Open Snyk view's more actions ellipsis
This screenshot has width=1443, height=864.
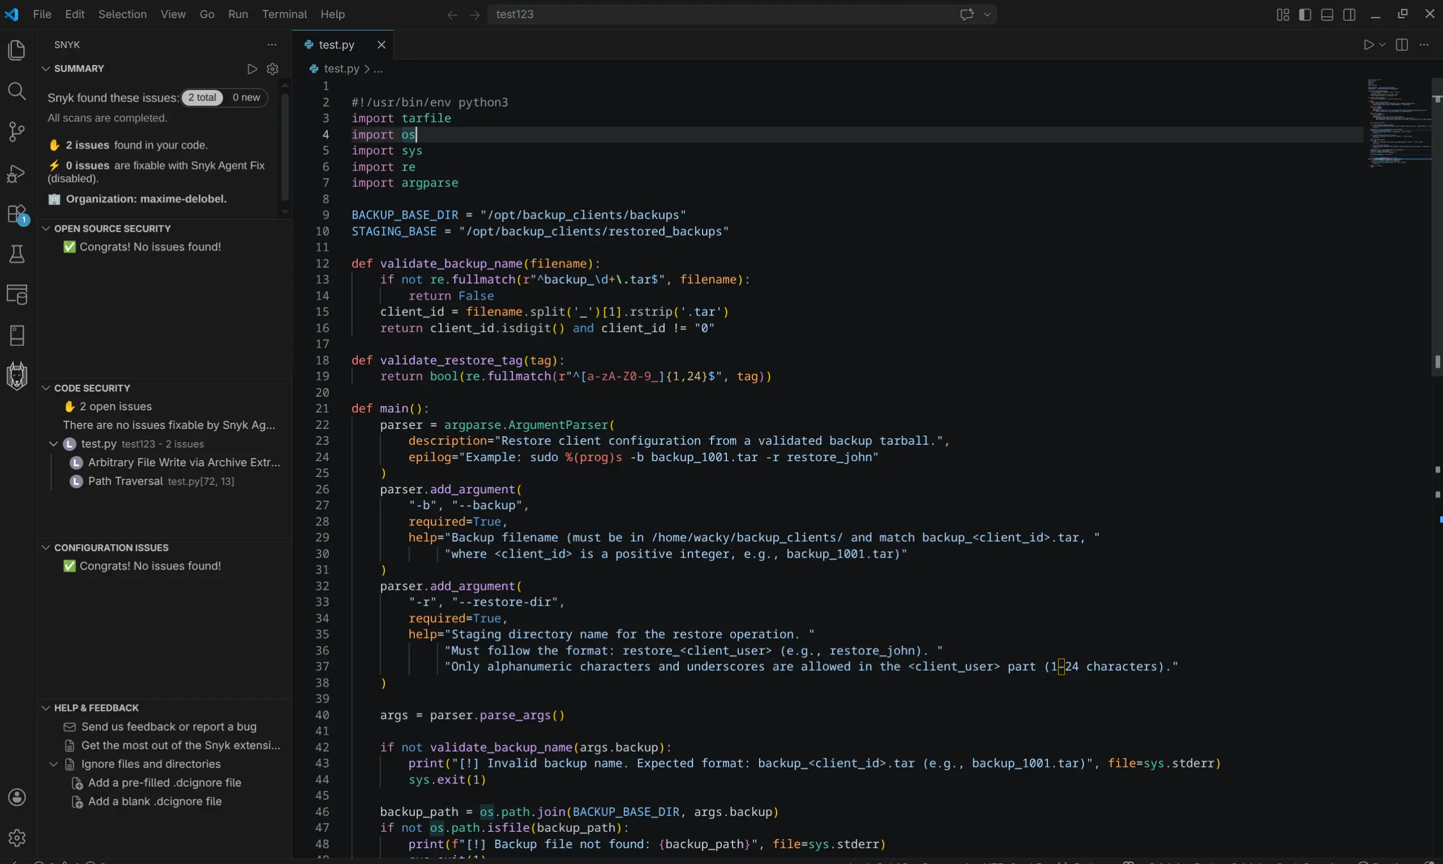pos(272,45)
